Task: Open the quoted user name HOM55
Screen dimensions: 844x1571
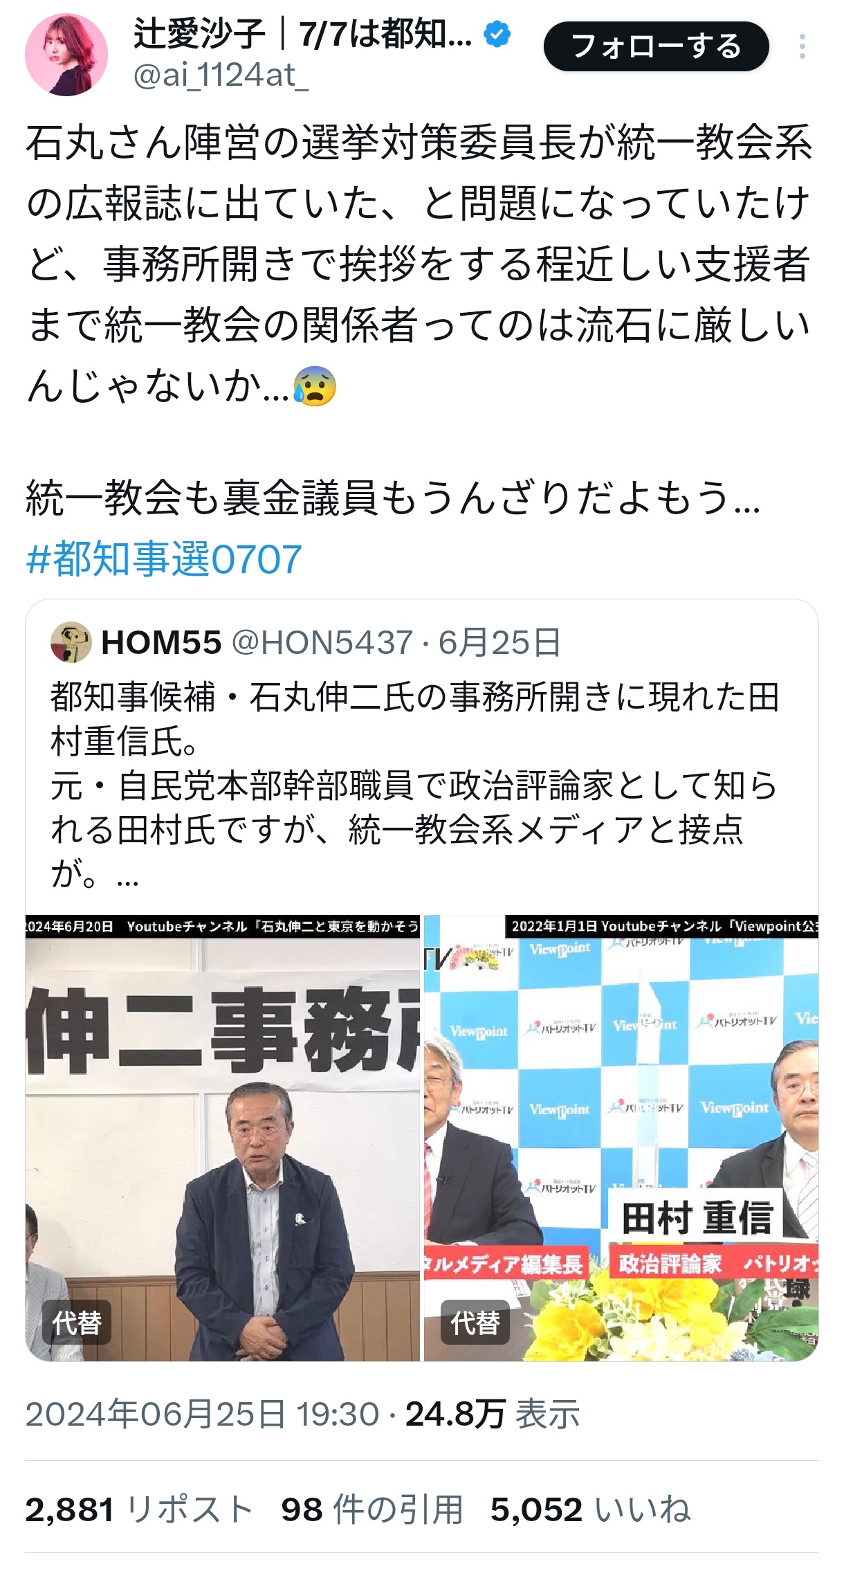Action: click(161, 642)
